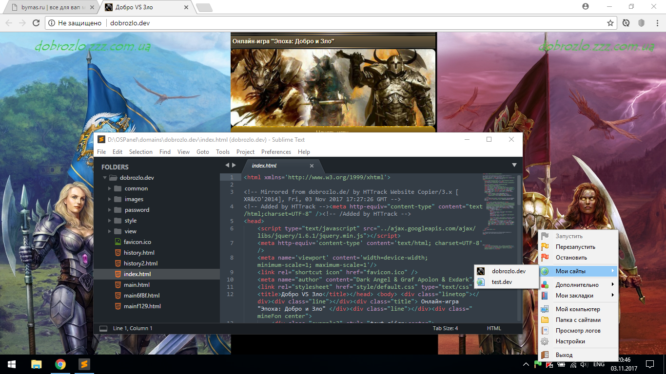The image size is (666, 374).
Task: Go to next tab with right arrow
Action: (x=234, y=166)
